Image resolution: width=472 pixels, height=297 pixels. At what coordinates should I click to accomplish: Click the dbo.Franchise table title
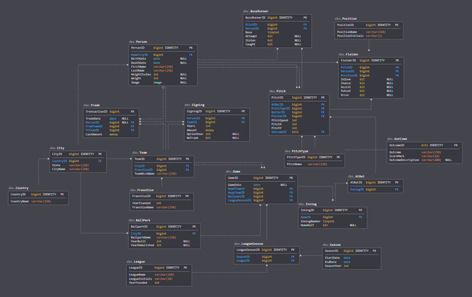click(x=142, y=190)
